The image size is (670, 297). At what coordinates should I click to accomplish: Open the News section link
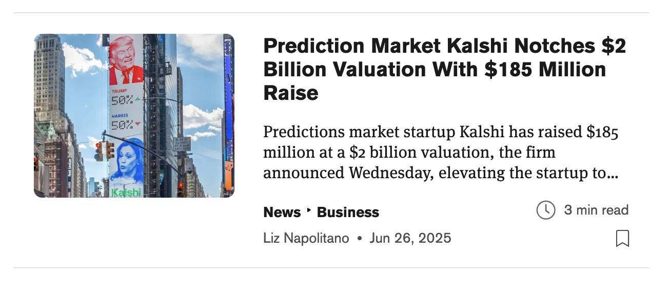coord(282,212)
